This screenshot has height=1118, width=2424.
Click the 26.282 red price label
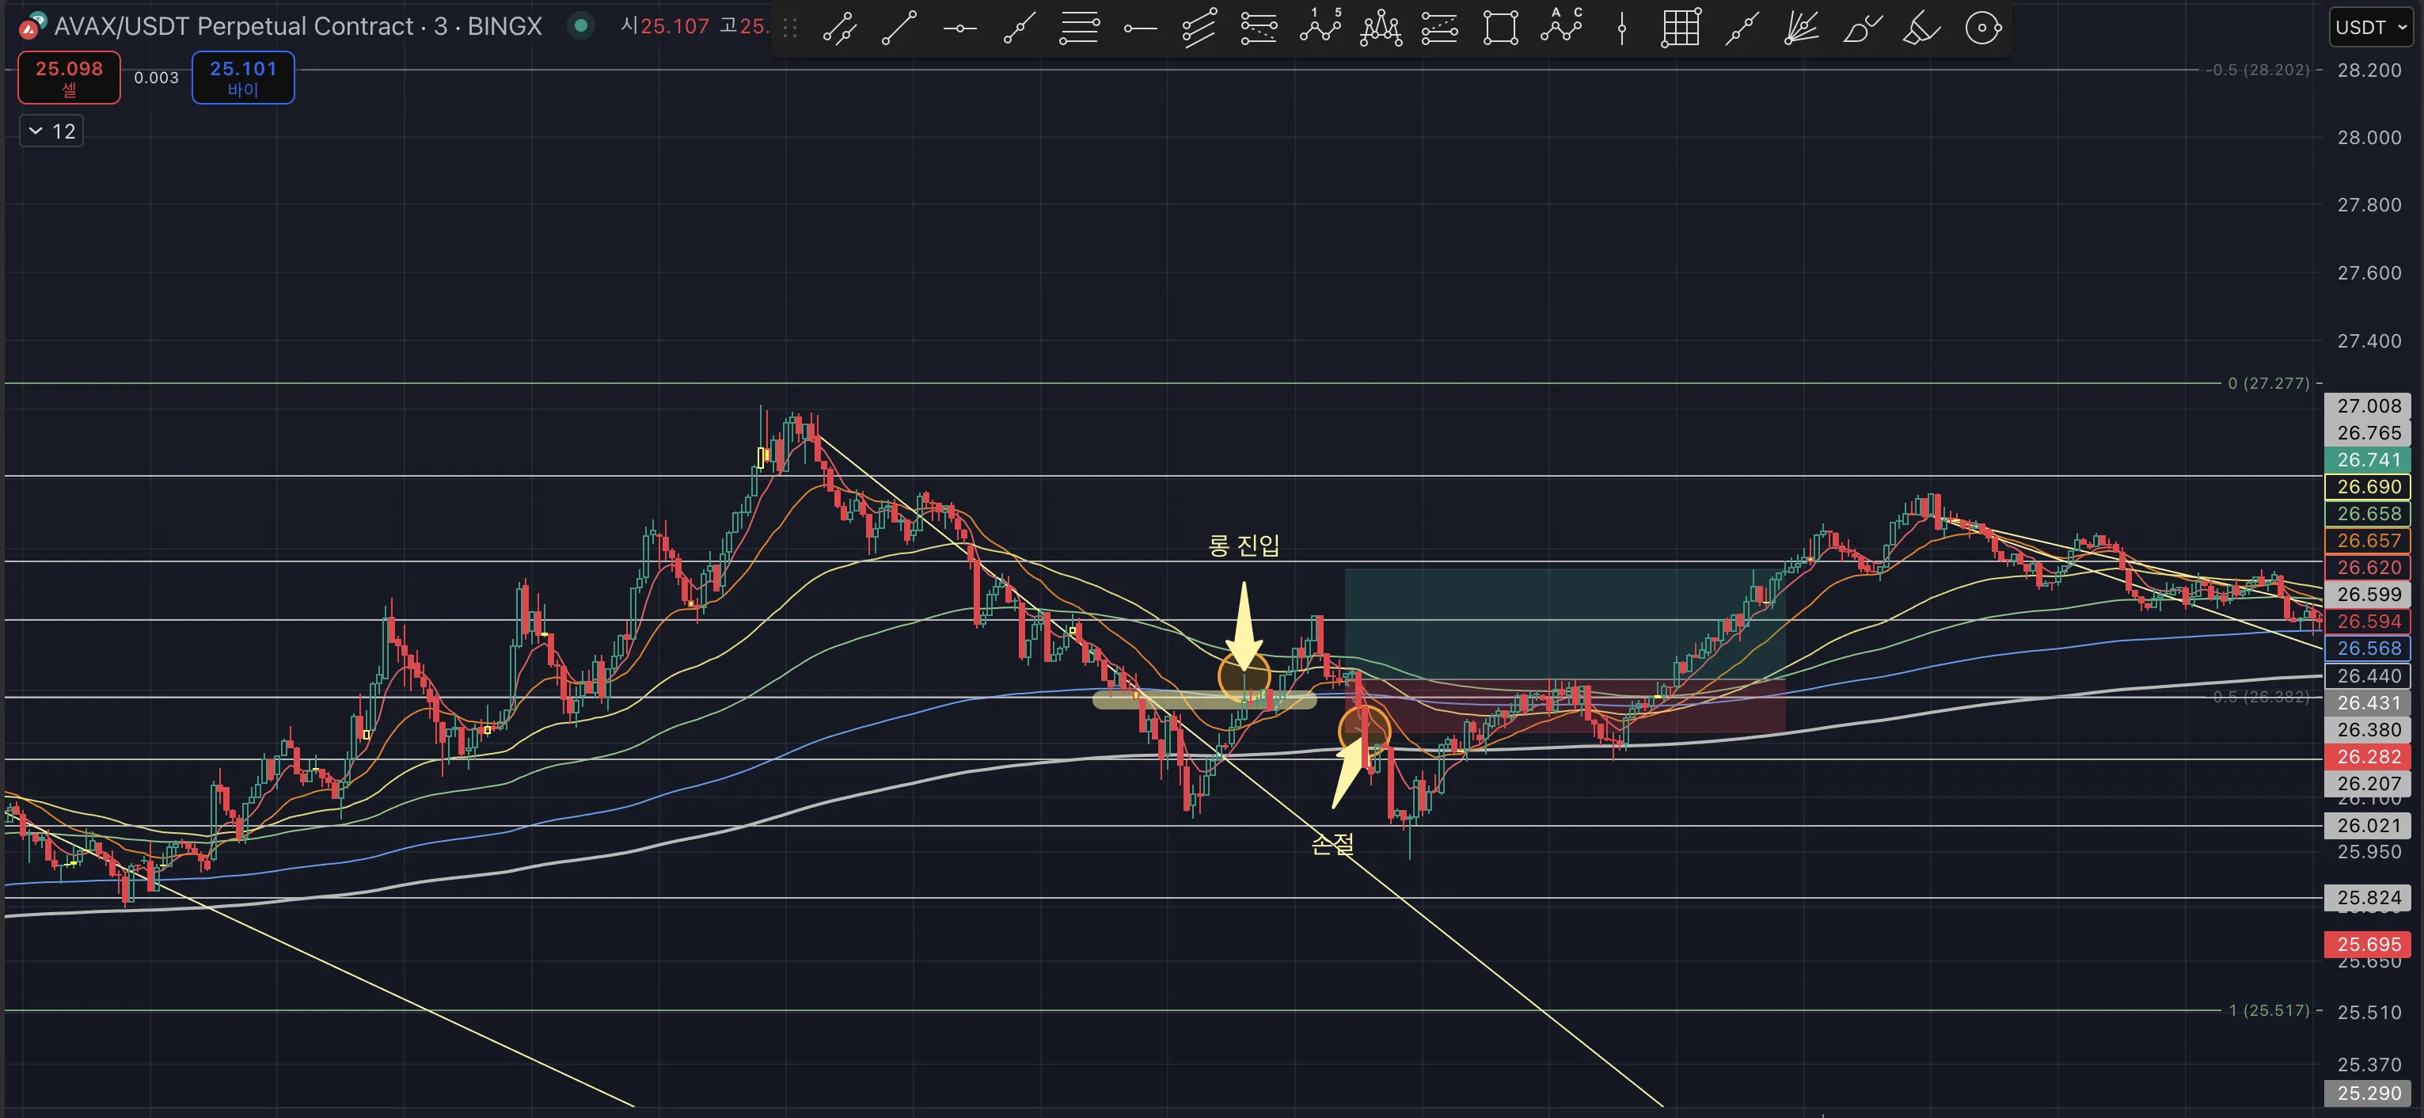tap(2368, 757)
